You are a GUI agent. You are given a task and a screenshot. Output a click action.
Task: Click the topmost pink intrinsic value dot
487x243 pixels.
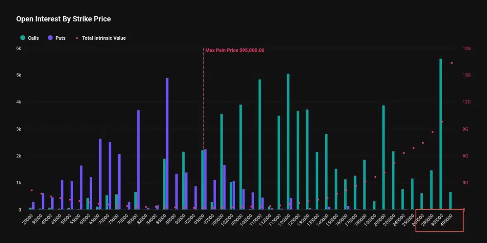click(451, 63)
